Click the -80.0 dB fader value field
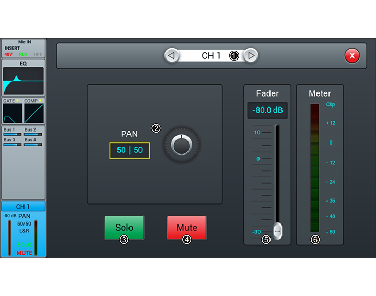 click(x=267, y=111)
